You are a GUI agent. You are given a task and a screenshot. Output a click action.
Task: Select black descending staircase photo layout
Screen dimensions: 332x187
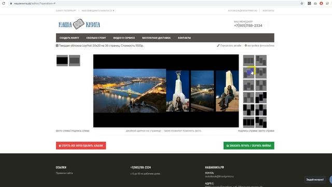[261, 122]
